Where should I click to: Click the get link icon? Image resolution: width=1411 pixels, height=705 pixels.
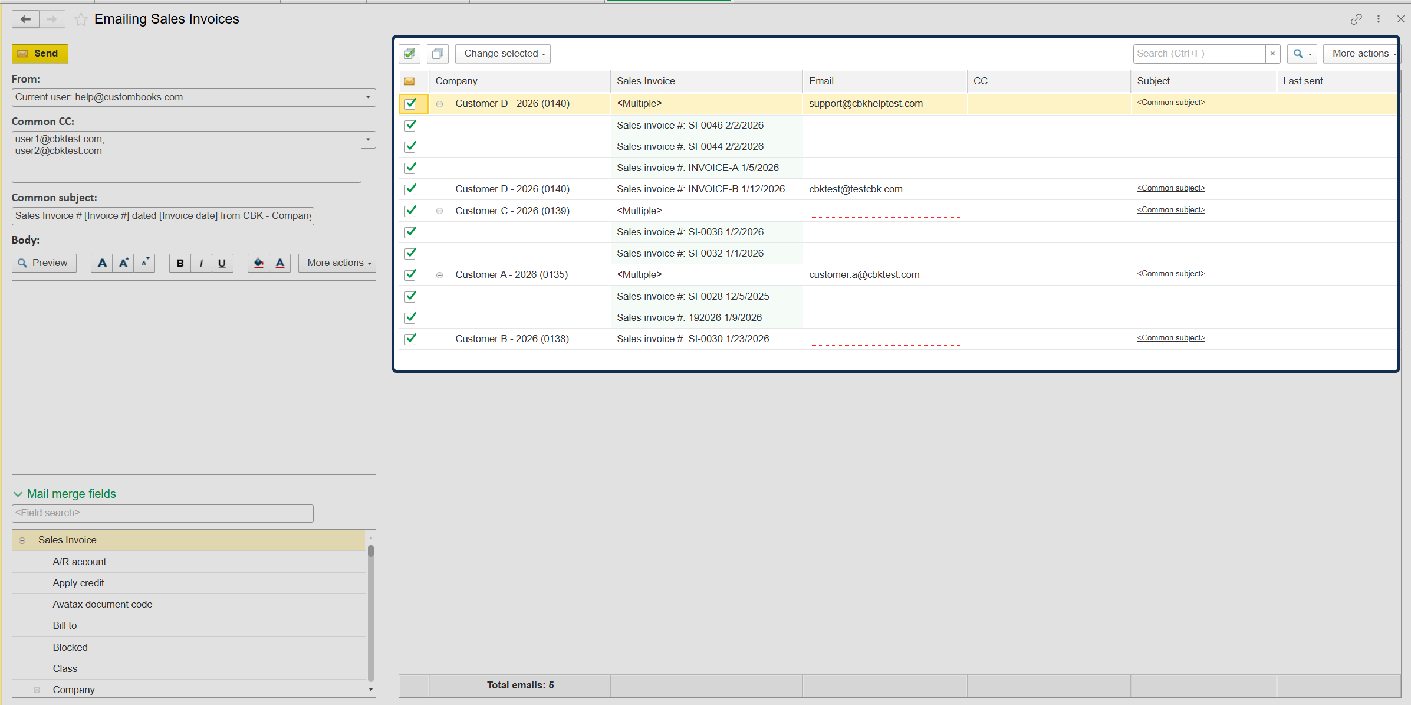[1356, 19]
